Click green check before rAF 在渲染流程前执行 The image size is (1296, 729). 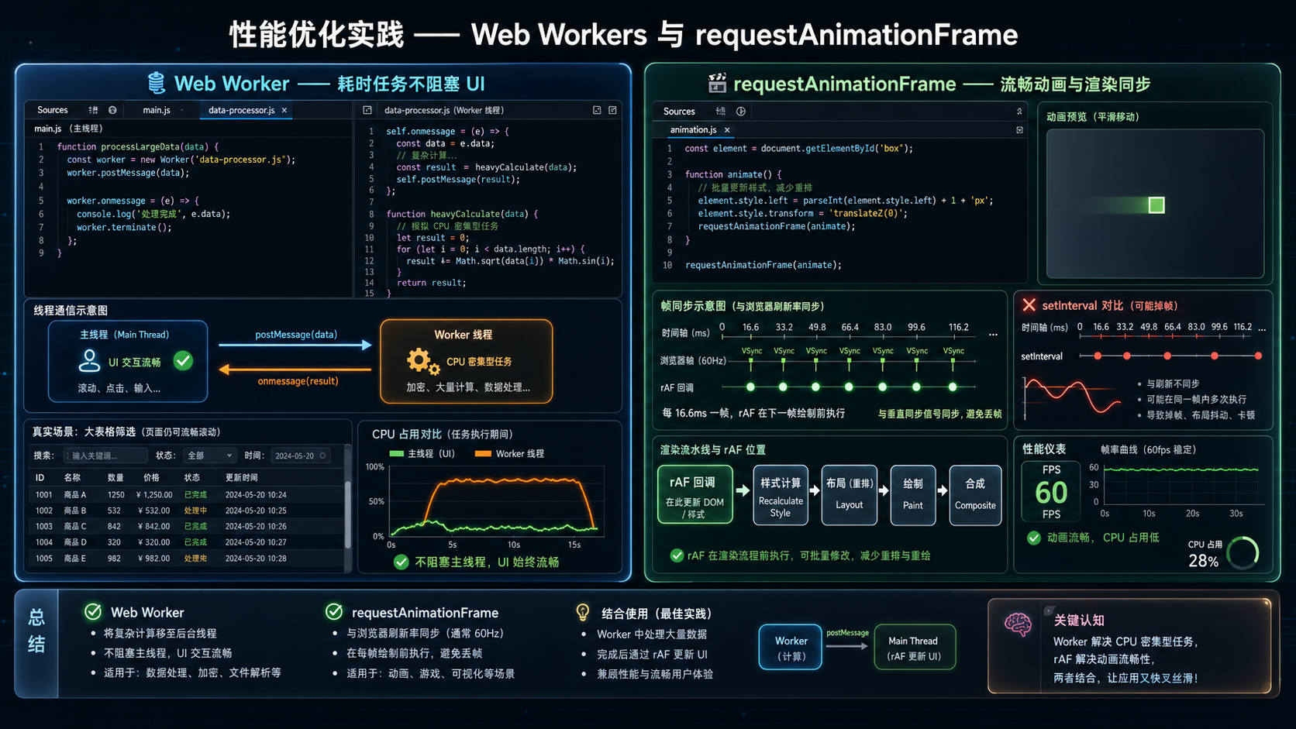point(677,555)
